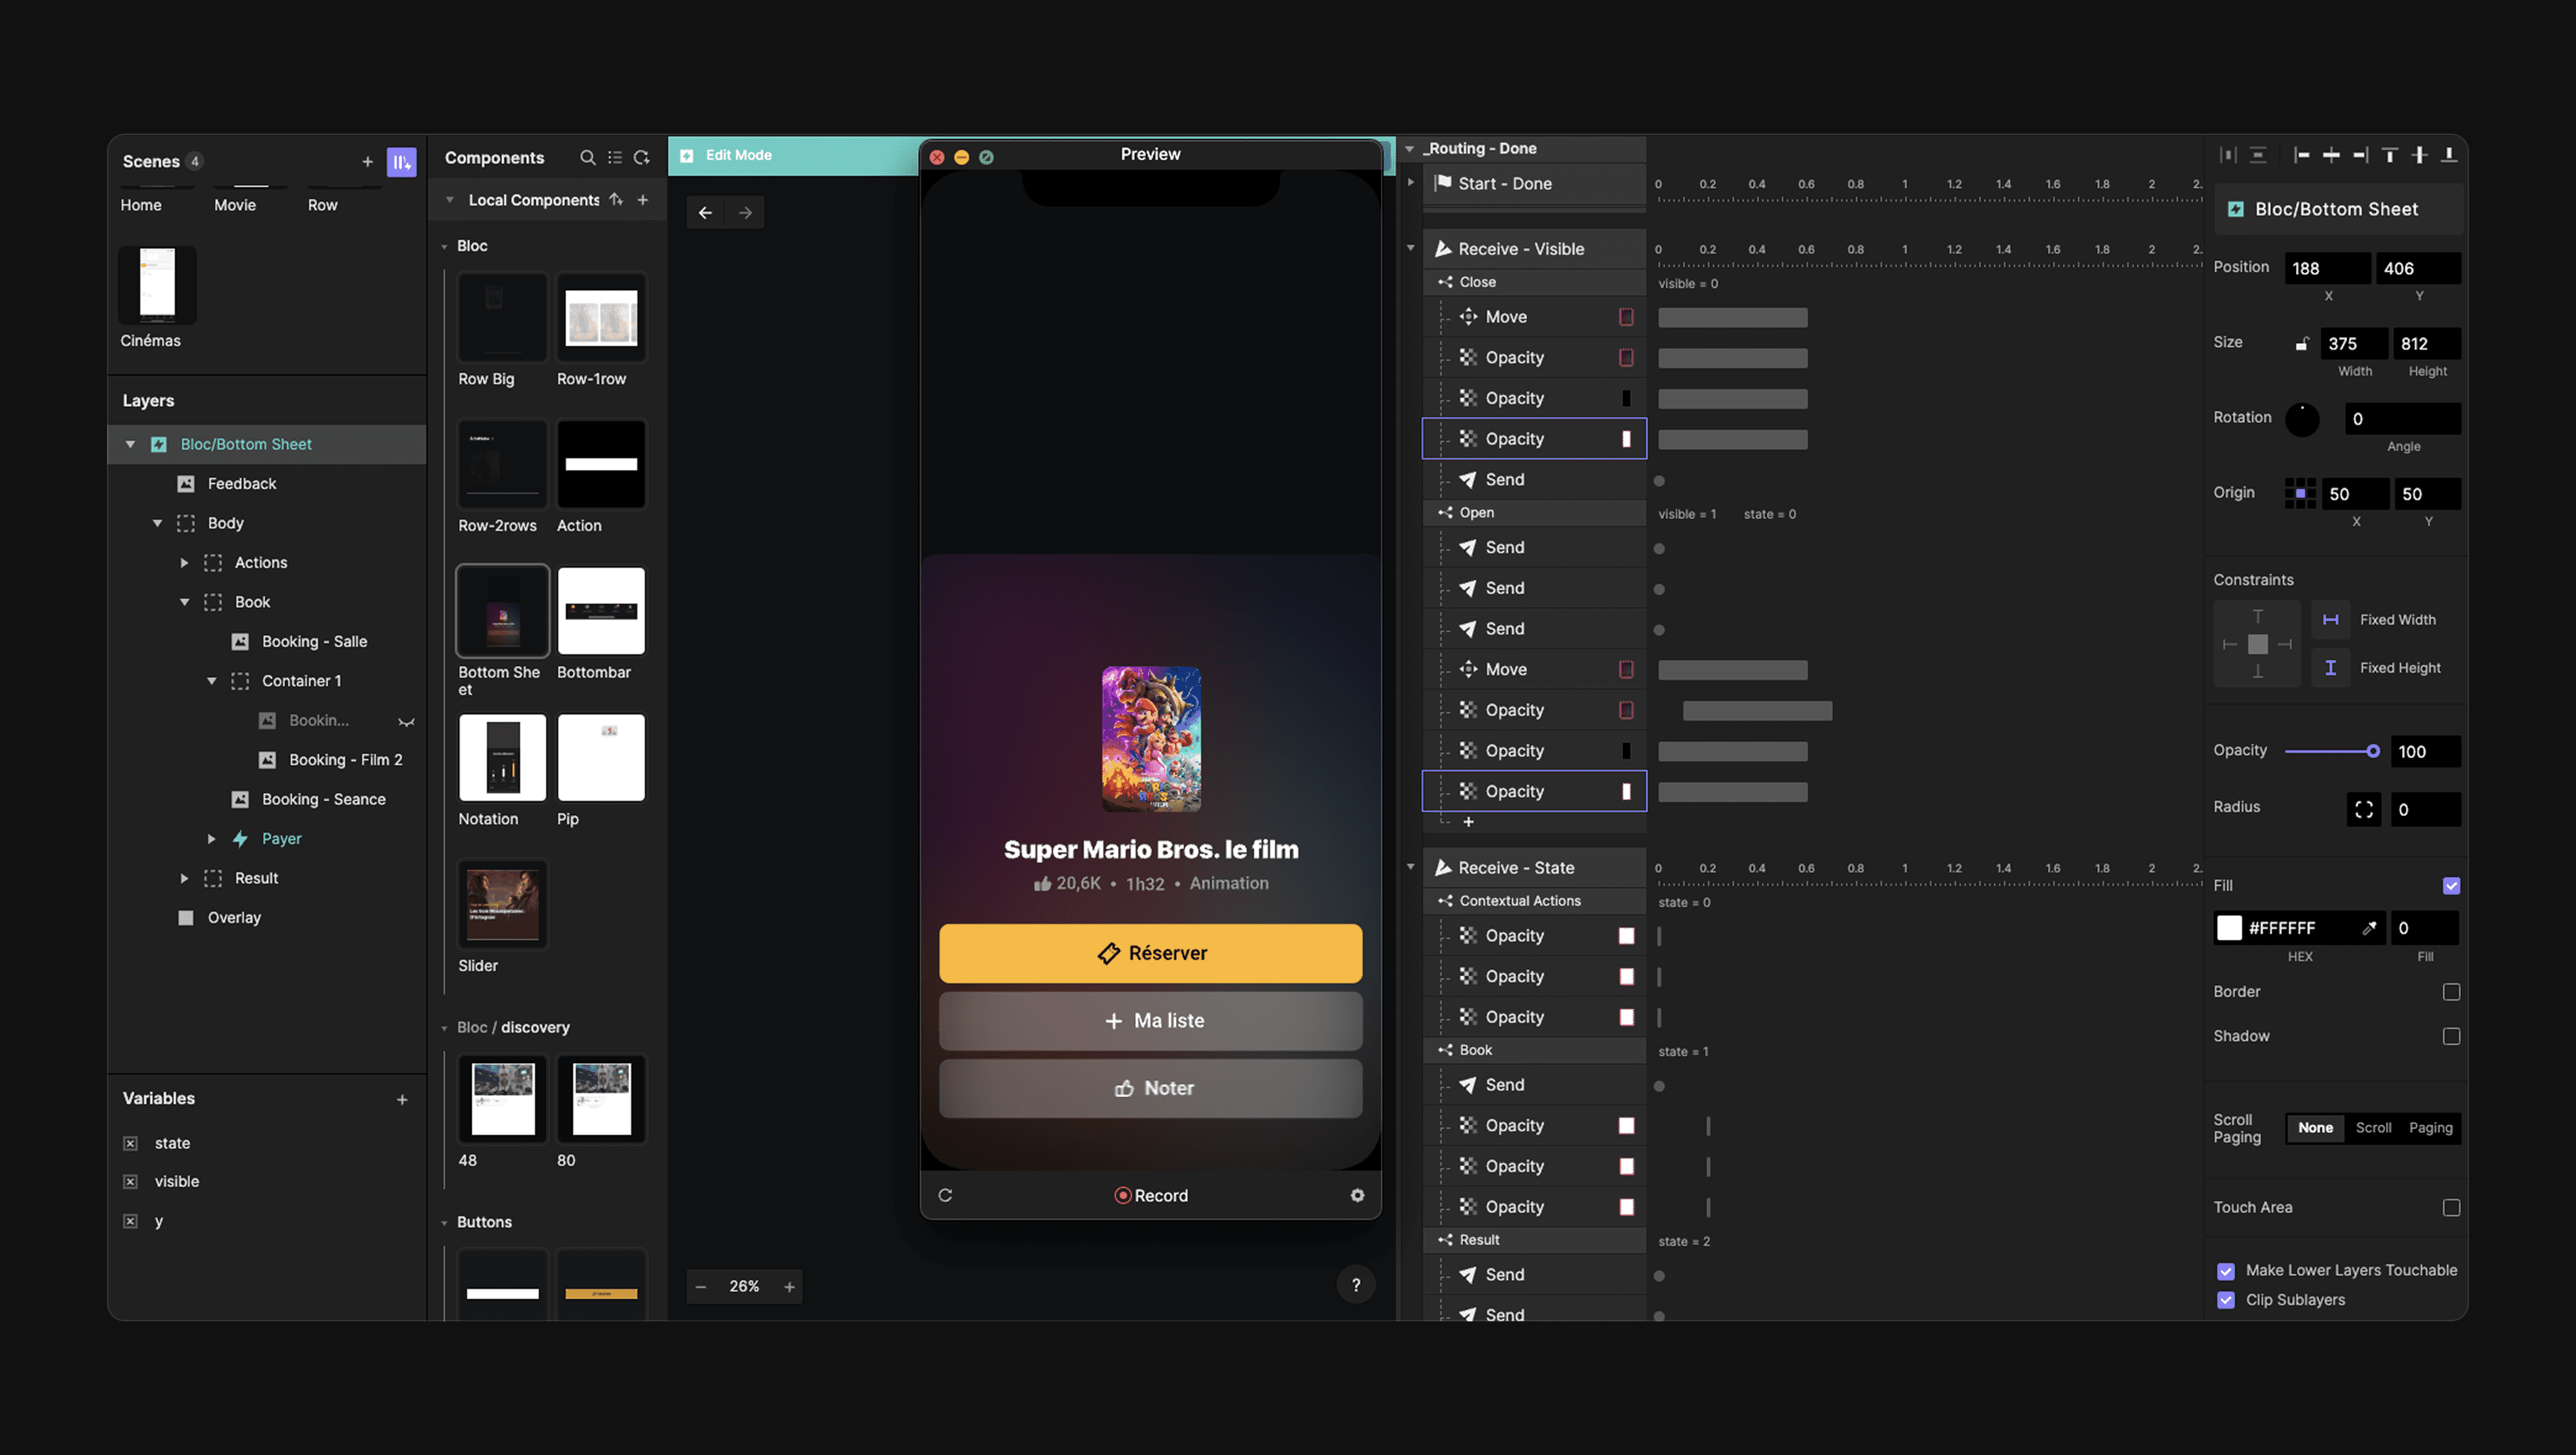Select the Cinémas scene thumbnail
Viewport: 2576px width, 1455px height.
coord(157,285)
